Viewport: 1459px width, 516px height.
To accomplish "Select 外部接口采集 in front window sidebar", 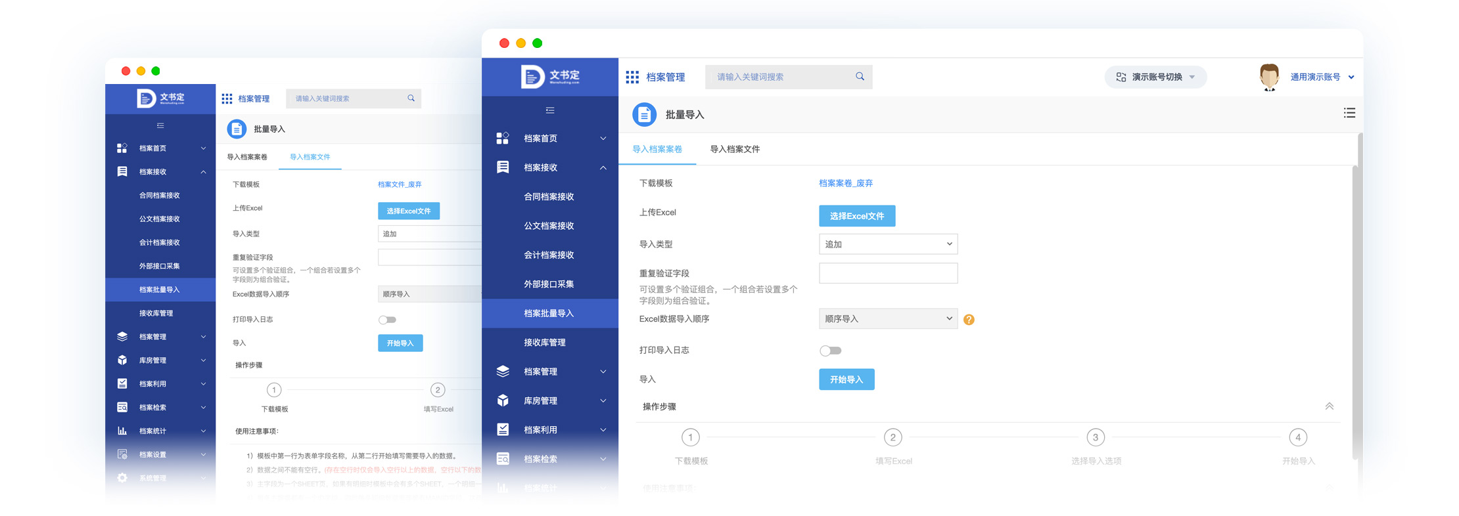I will pyautogui.click(x=550, y=284).
